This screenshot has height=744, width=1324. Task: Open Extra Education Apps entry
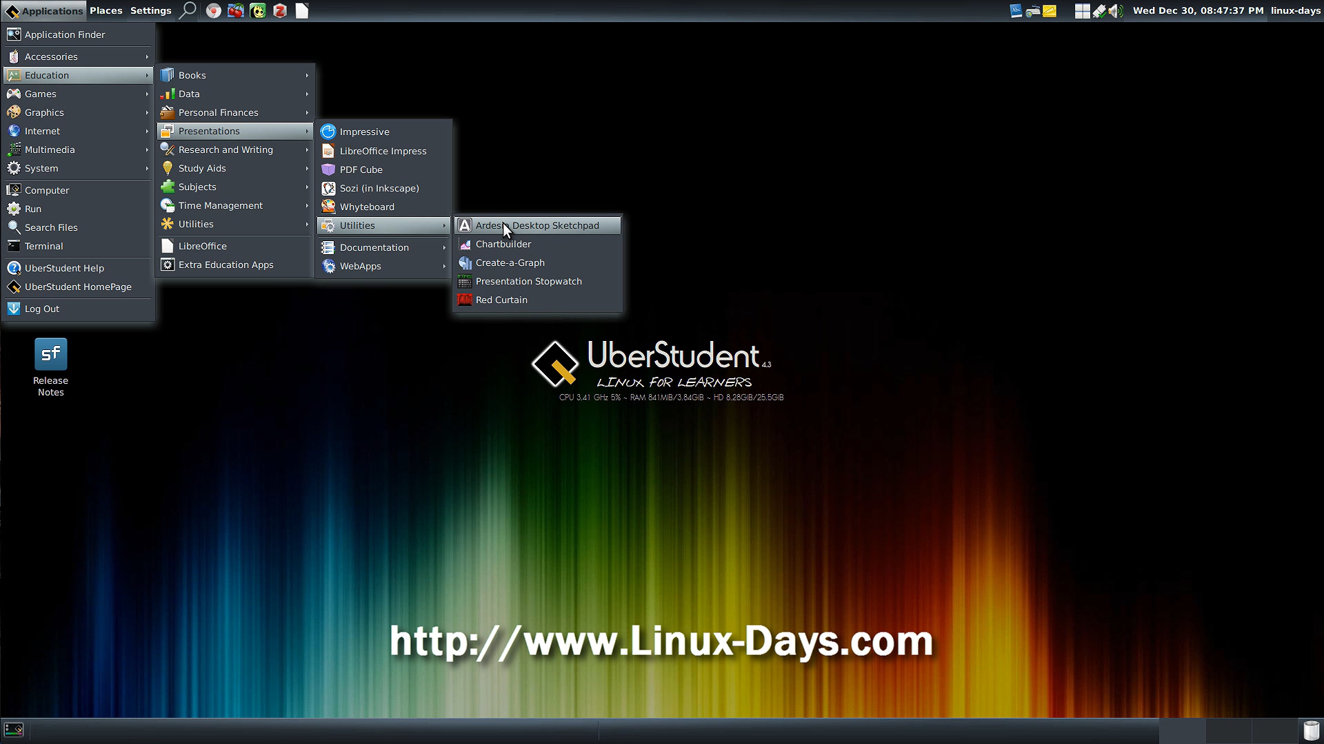235,265
